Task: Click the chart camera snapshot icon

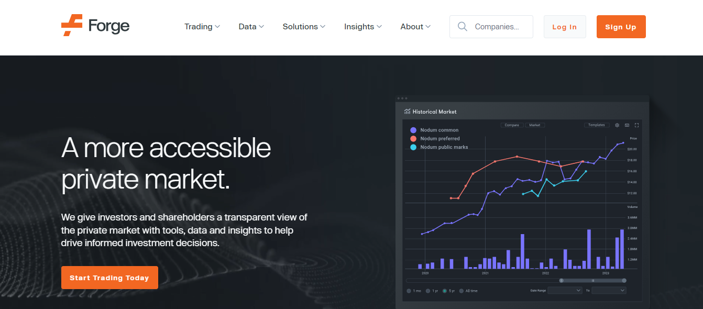Action: click(627, 125)
